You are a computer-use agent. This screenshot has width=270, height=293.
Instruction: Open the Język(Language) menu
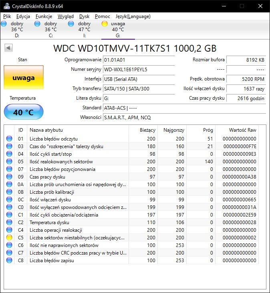133,16
